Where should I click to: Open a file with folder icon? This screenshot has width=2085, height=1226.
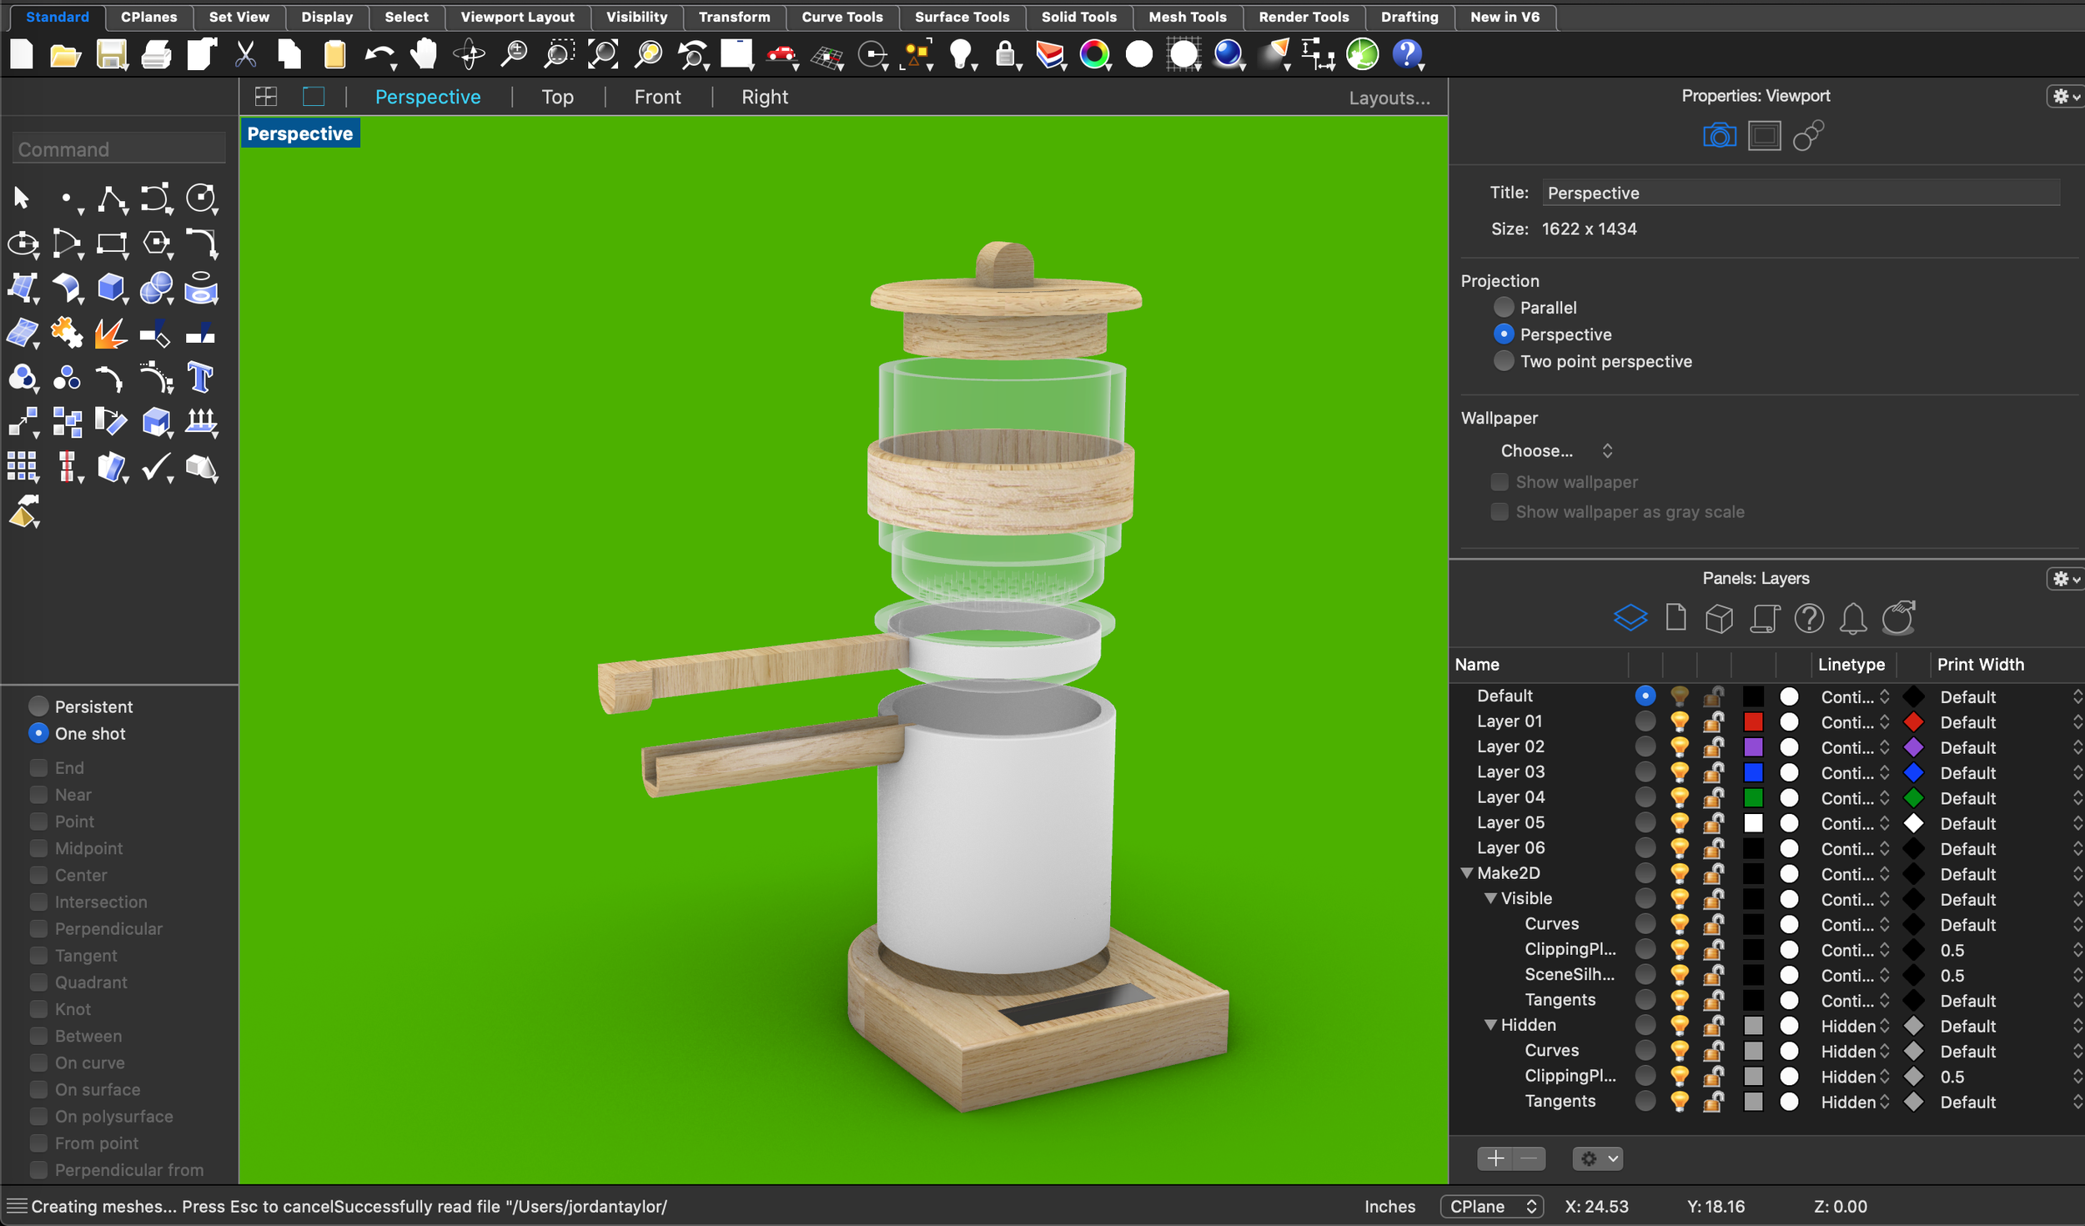pos(66,55)
